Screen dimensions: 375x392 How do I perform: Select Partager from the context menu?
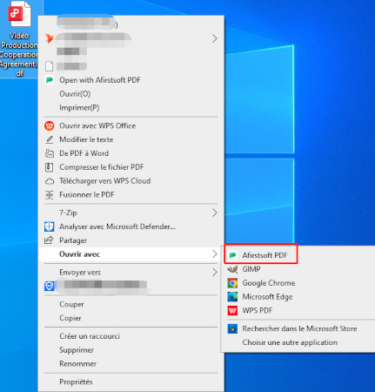click(131, 240)
